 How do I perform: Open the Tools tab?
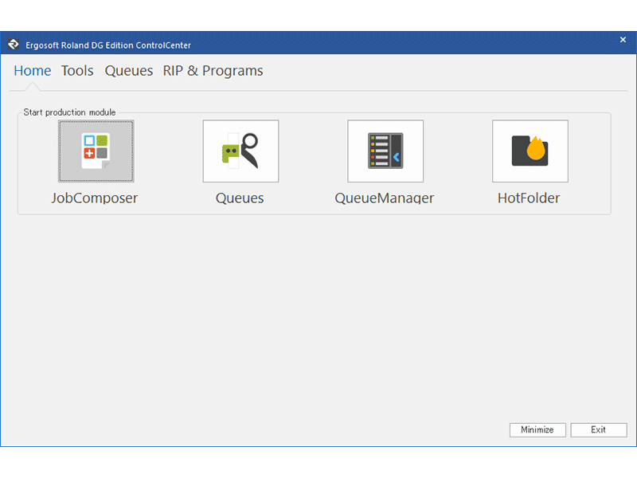[77, 71]
